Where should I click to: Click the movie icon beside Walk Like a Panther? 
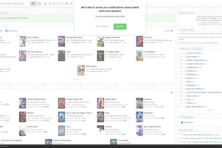tap(181, 89)
